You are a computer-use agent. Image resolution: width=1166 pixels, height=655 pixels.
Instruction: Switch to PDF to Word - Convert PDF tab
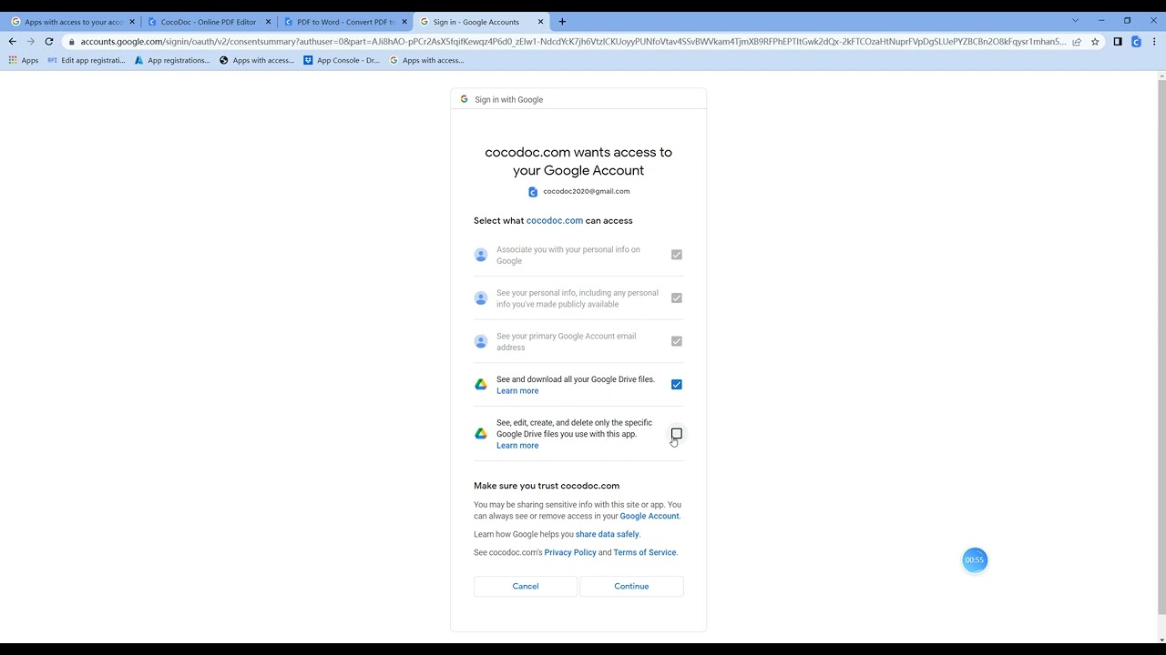tap(345, 22)
